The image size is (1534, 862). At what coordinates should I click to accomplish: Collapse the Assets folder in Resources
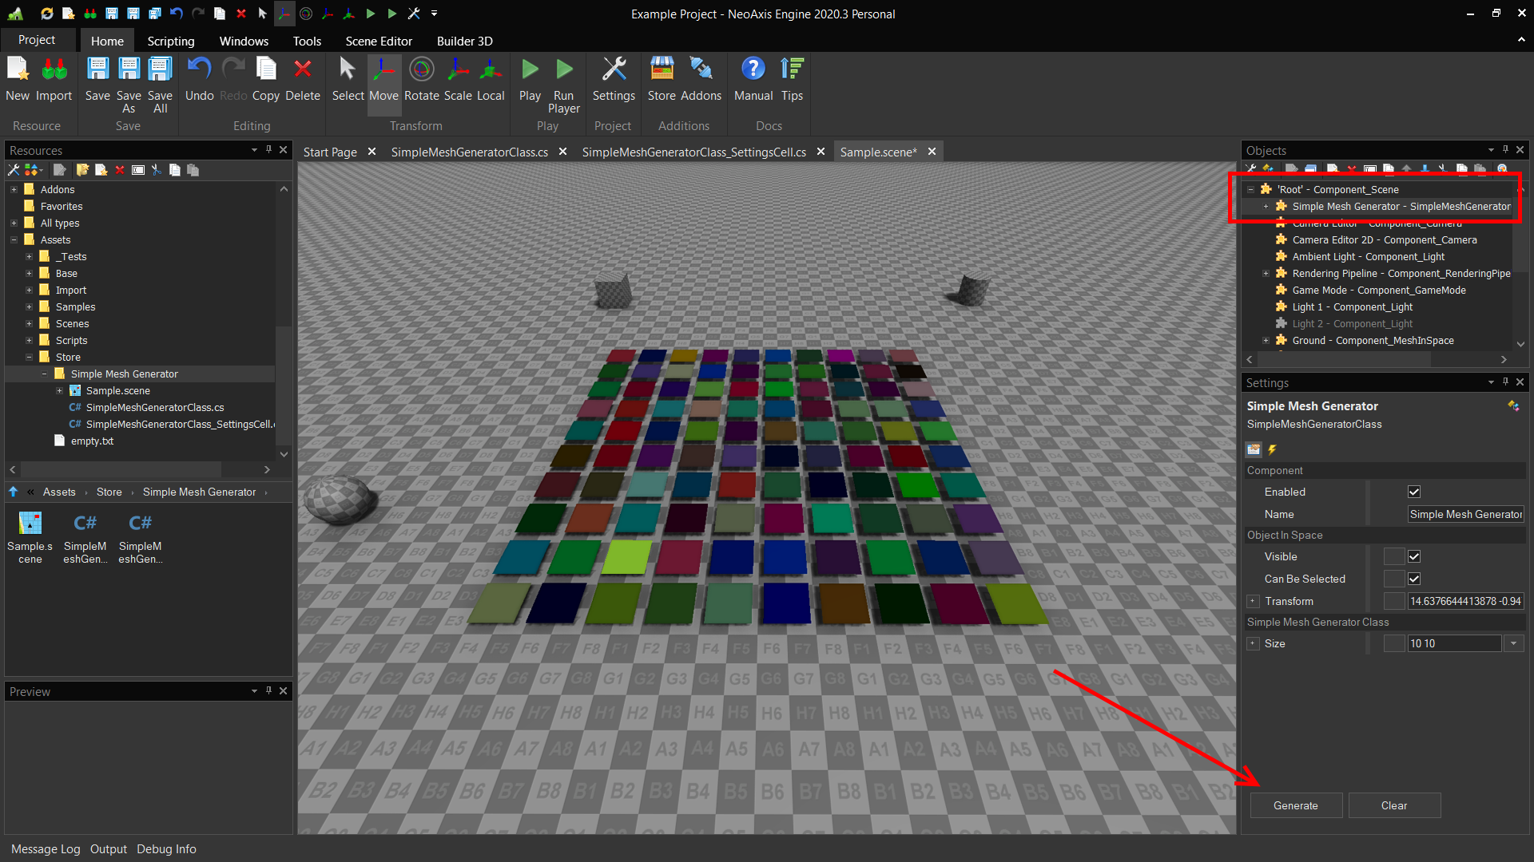[14, 239]
